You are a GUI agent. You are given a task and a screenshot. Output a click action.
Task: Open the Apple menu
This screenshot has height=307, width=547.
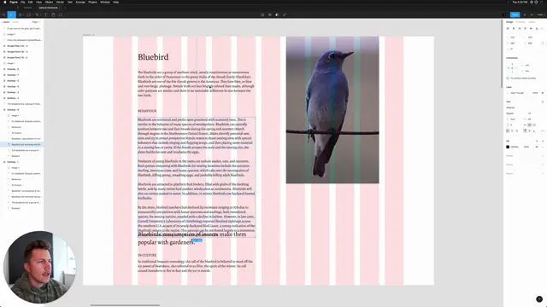point(4,2)
